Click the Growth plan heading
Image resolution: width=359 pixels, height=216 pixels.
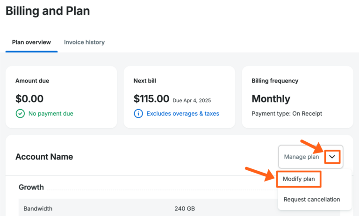[x=31, y=187]
